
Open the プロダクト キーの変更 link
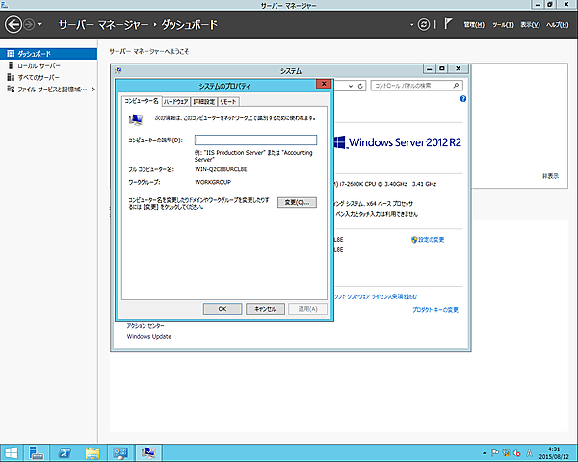point(427,310)
